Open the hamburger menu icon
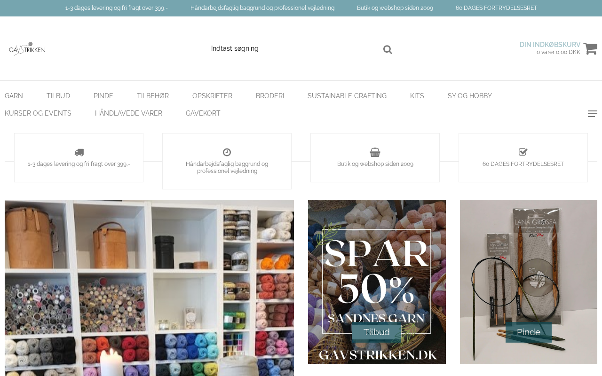602x376 pixels. [593, 114]
